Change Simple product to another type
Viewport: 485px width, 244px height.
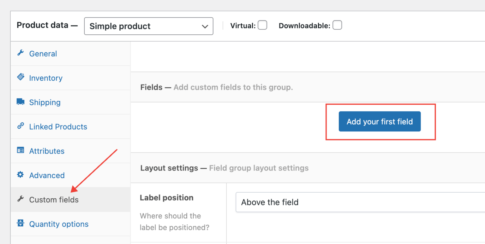(x=148, y=26)
